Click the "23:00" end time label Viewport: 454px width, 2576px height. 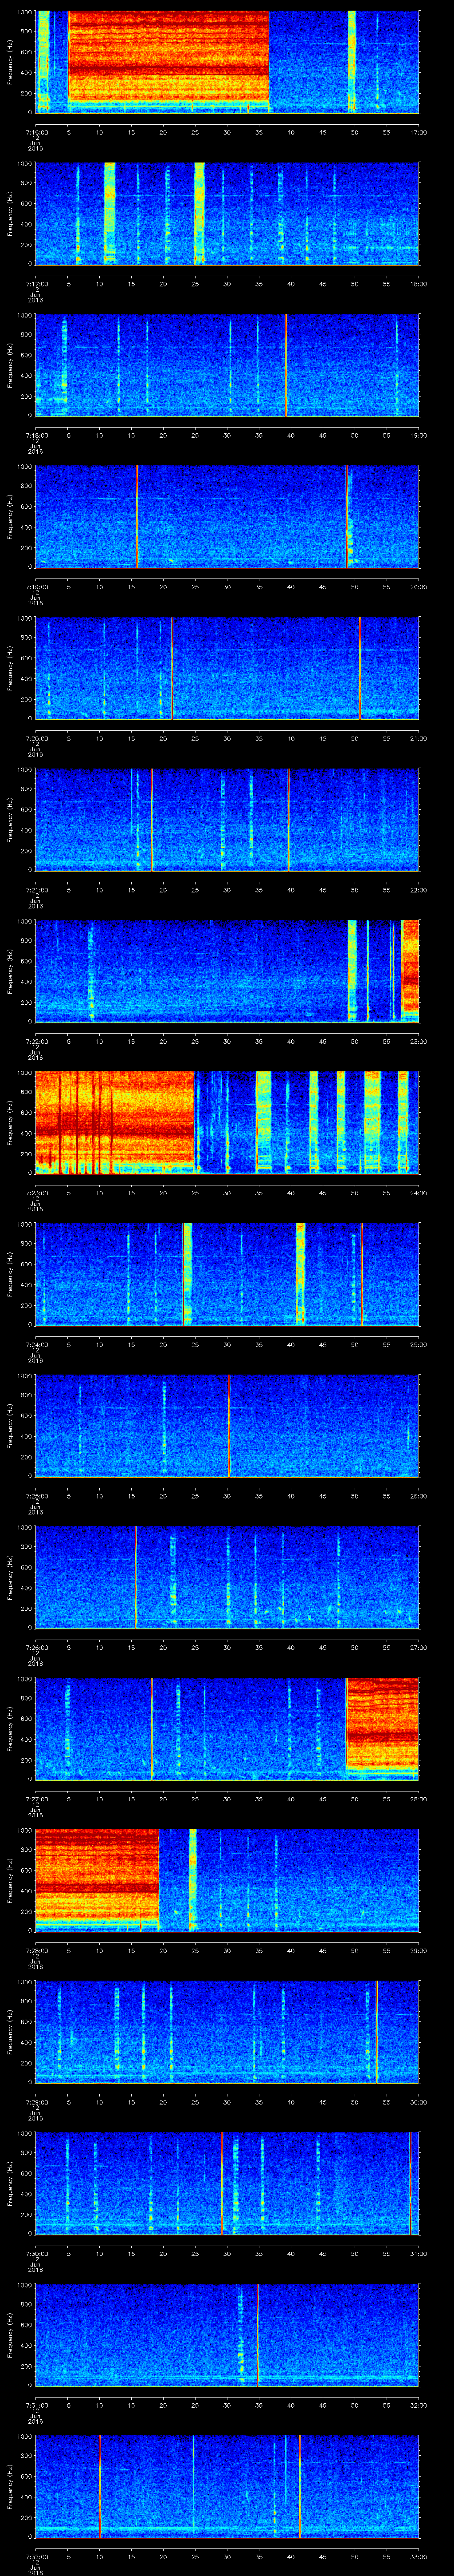418,1042
